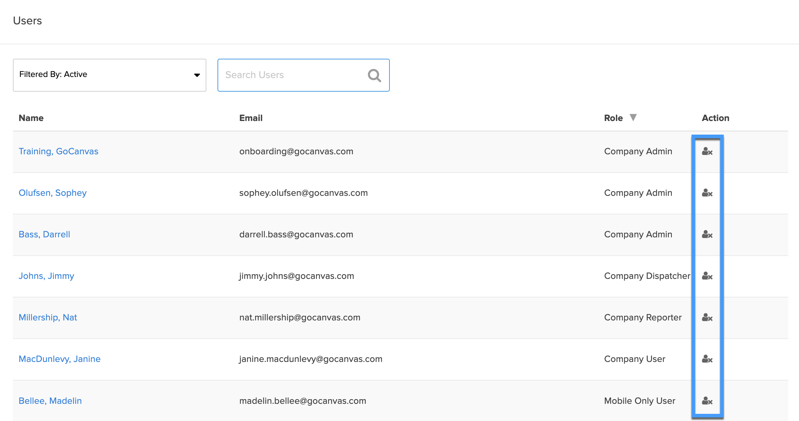
Task: Focus the Search Users field
Action: [x=303, y=75]
